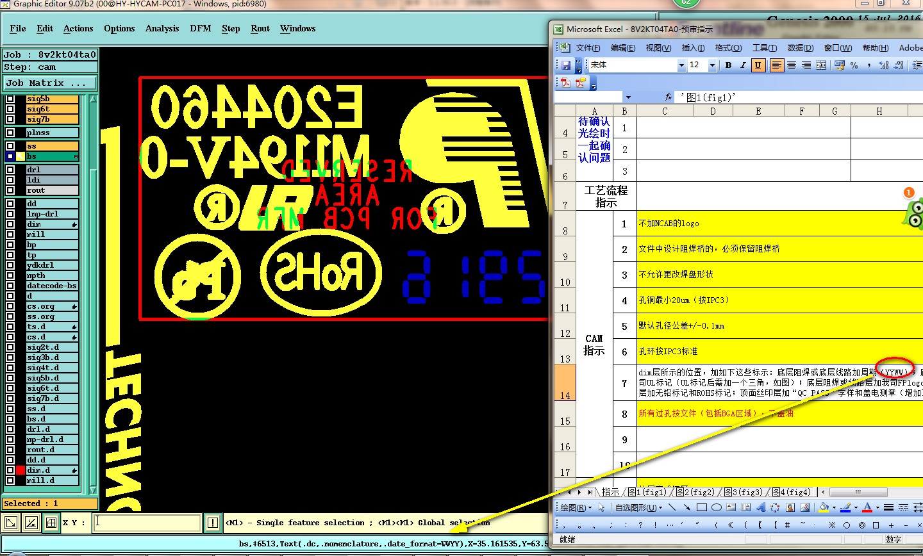The width and height of the screenshot is (923, 556).
Task: Click the Rout menu in Graphic Editor
Action: (260, 28)
